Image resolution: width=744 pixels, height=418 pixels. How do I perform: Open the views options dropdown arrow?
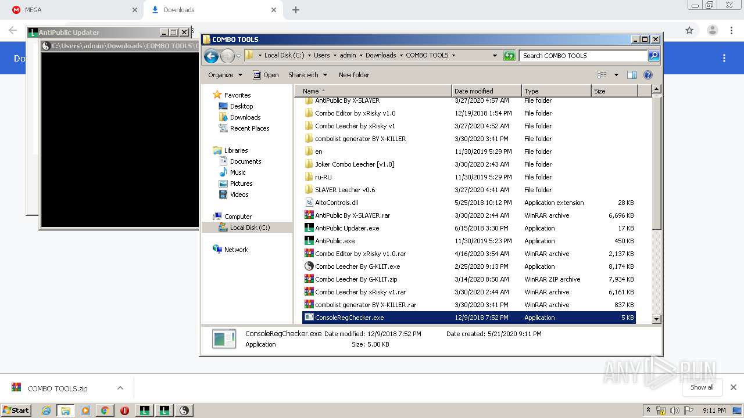[x=616, y=75]
